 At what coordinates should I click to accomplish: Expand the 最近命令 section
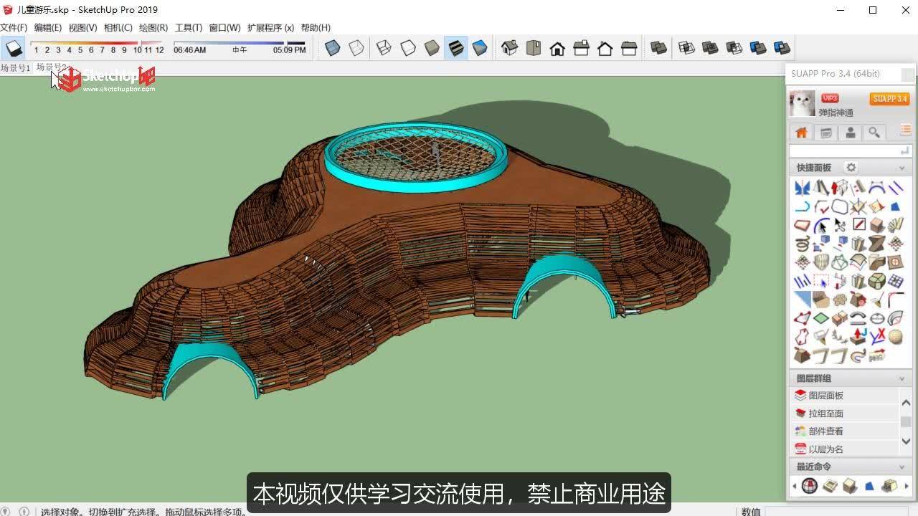[902, 466]
